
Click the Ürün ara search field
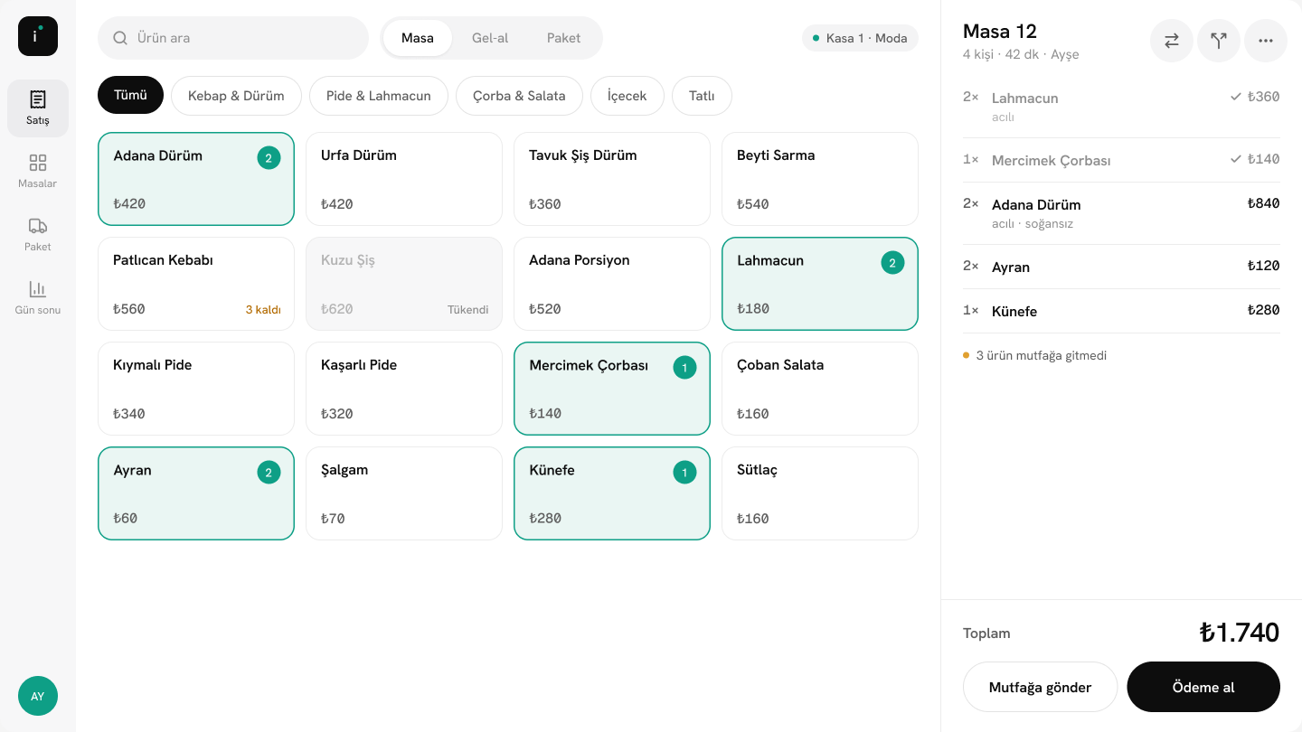point(233,38)
